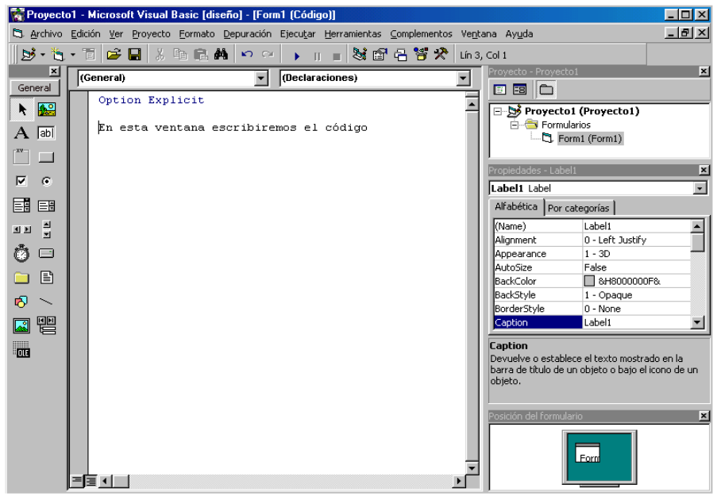The image size is (717, 500).
Task: Click the Add Form toolbar icon
Action: click(x=58, y=55)
